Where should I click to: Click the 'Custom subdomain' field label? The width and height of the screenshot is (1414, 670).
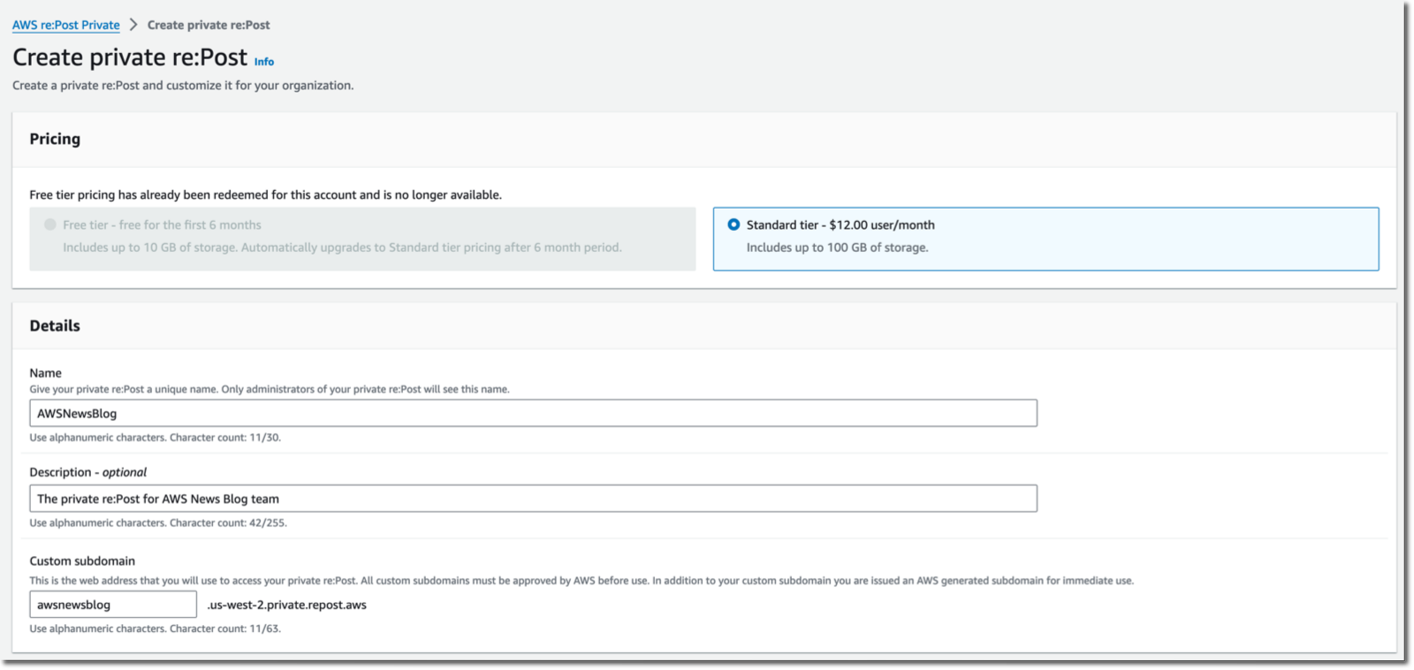[x=82, y=561]
